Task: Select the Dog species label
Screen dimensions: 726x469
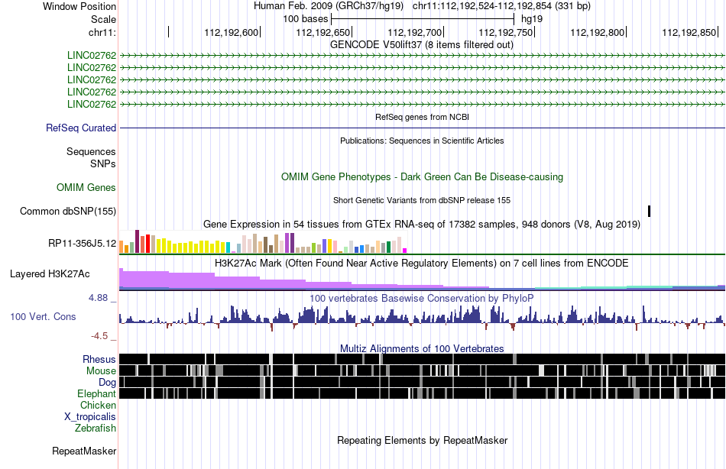Action: [107, 383]
